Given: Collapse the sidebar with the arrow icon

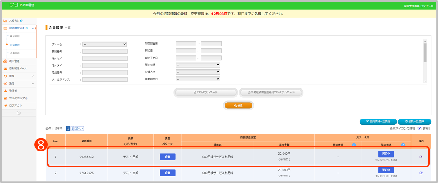Looking at the screenshot, I should click(19, 113).
